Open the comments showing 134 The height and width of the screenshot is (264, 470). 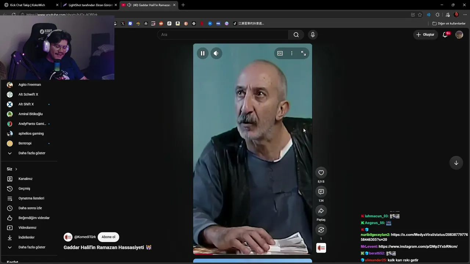pyautogui.click(x=321, y=192)
